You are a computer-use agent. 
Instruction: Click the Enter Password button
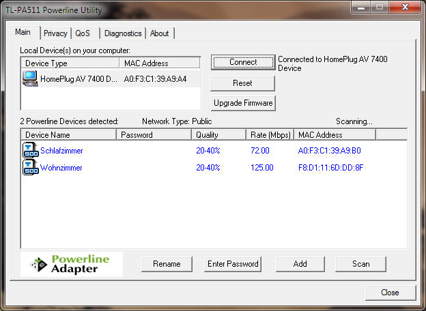coord(233,264)
